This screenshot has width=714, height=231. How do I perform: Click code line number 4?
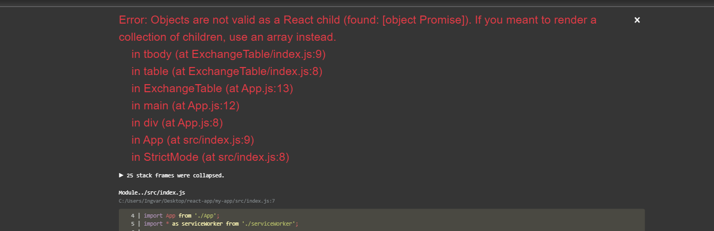pyautogui.click(x=132, y=215)
